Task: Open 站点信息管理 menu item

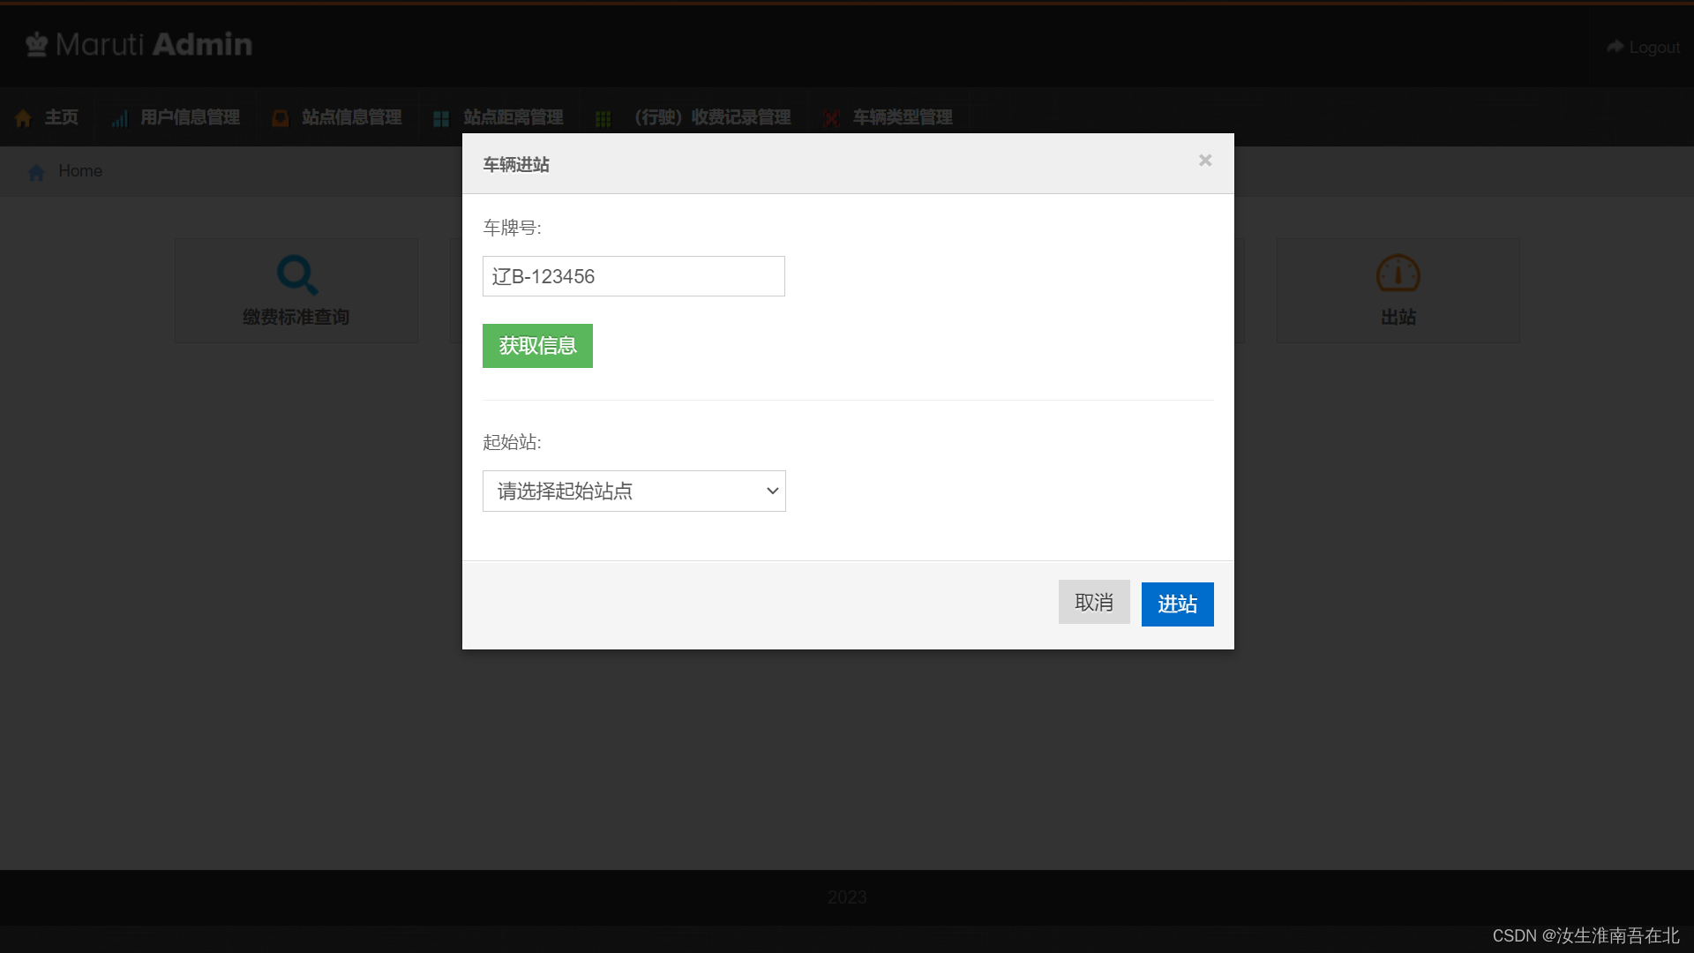Action: [x=337, y=117]
